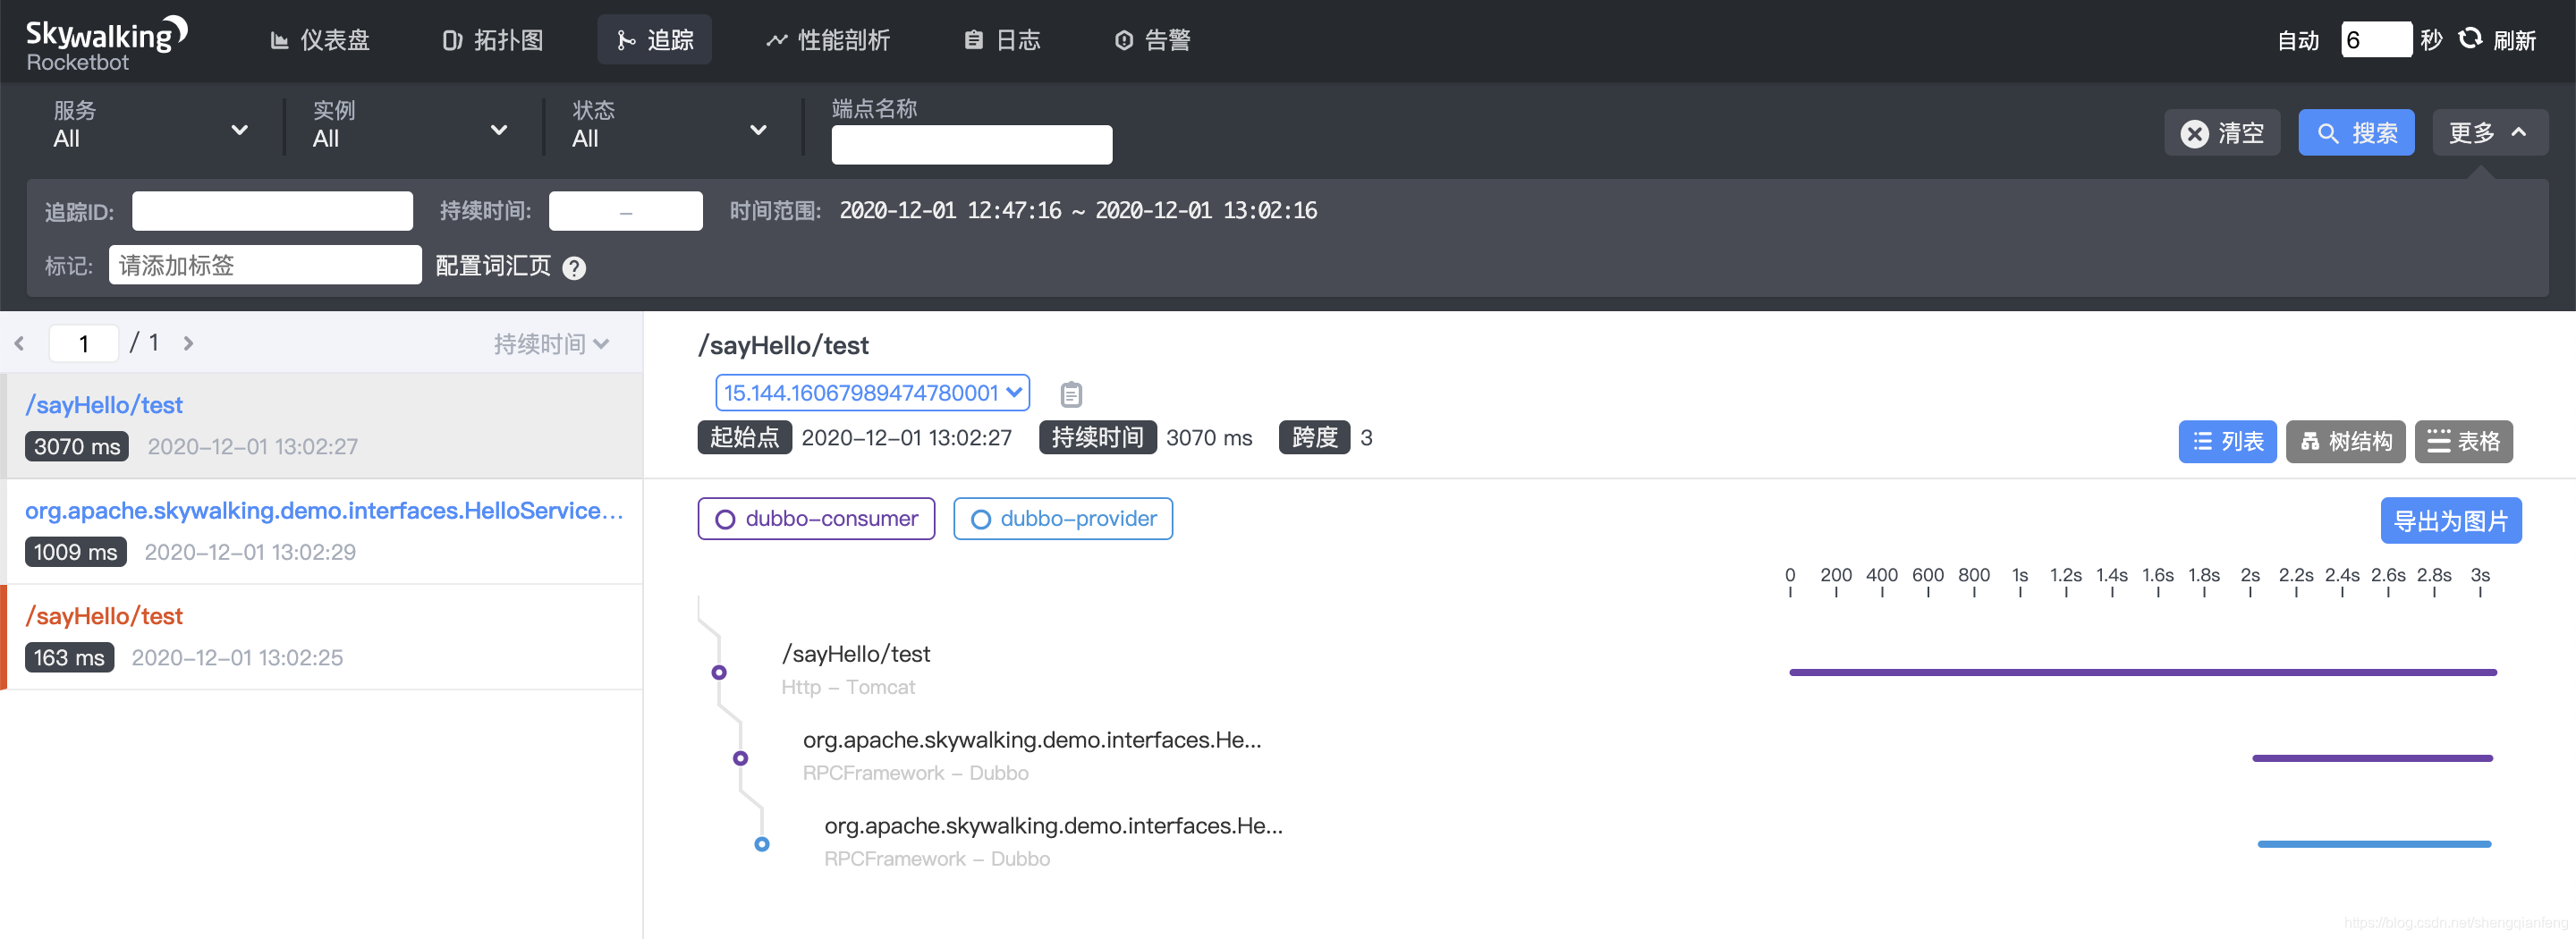Screen dimensions: 2576x939
Task: Open the trace ID 15.144.1606798947... dropdown
Action: click(872, 393)
